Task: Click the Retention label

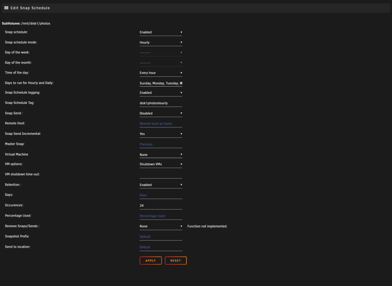Action: click(13, 185)
